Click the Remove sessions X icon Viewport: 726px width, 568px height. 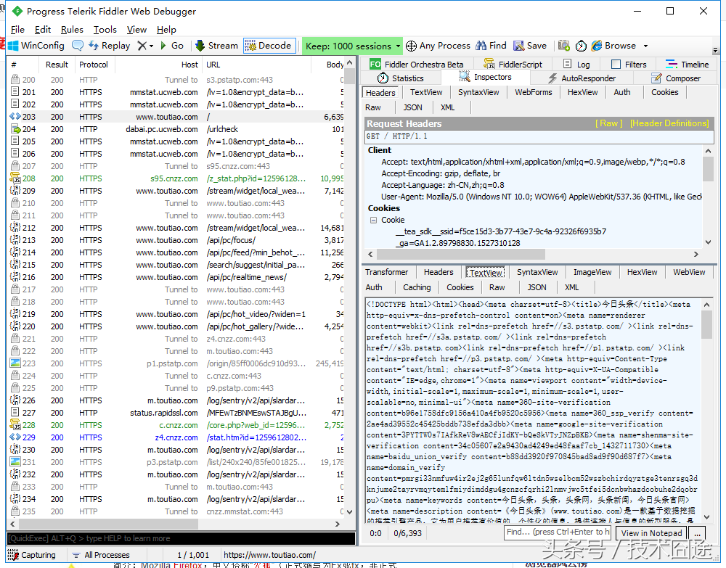142,46
